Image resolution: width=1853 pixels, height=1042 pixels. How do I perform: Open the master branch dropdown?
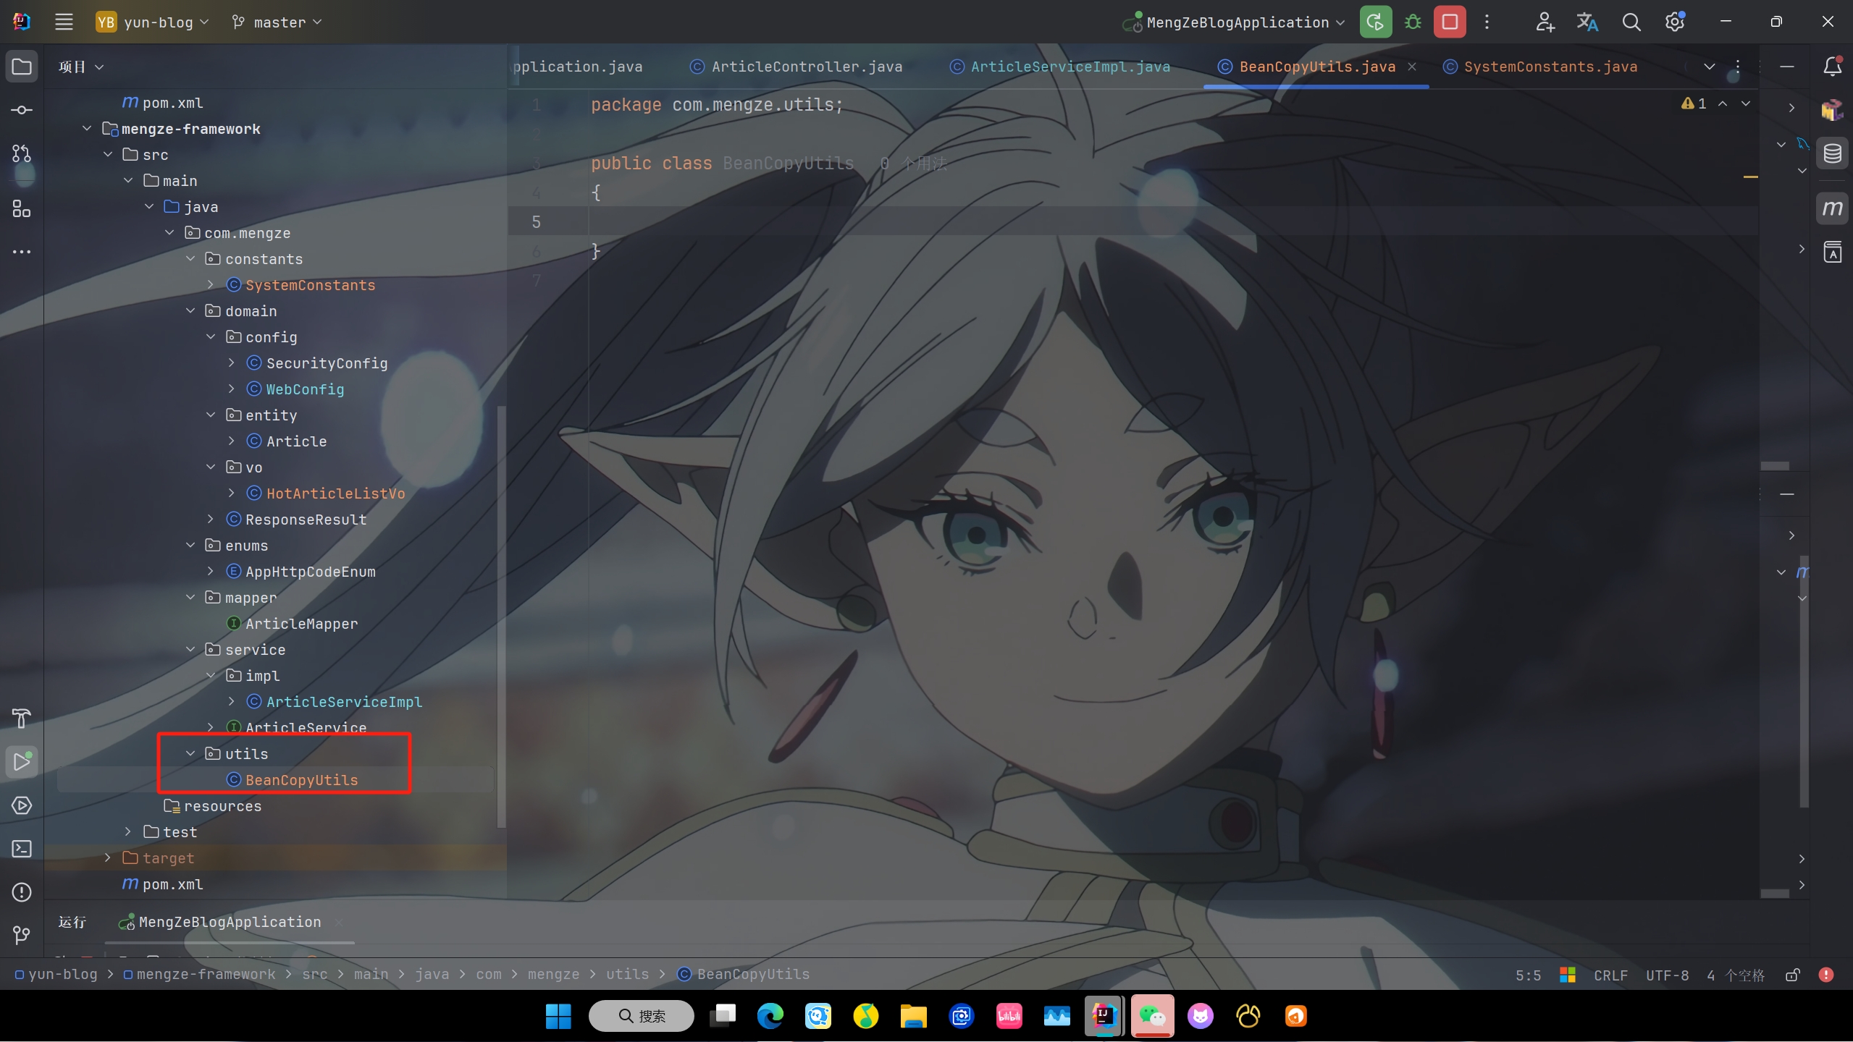coord(278,22)
